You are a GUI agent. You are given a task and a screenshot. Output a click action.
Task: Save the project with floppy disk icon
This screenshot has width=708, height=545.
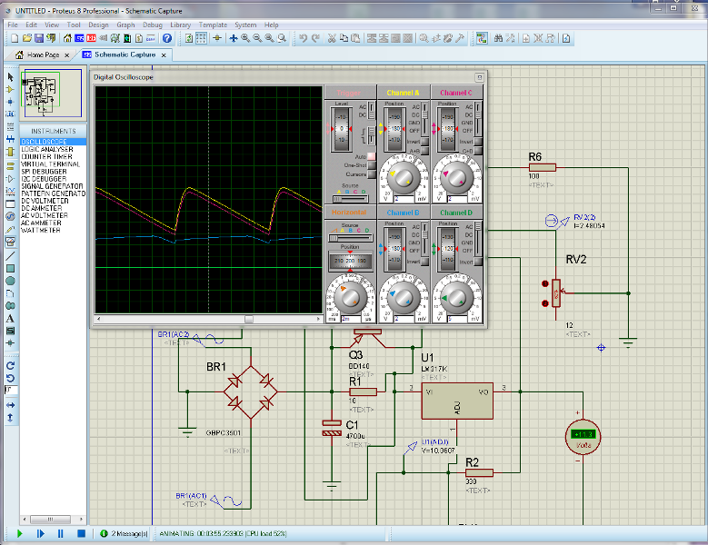pyautogui.click(x=39, y=38)
